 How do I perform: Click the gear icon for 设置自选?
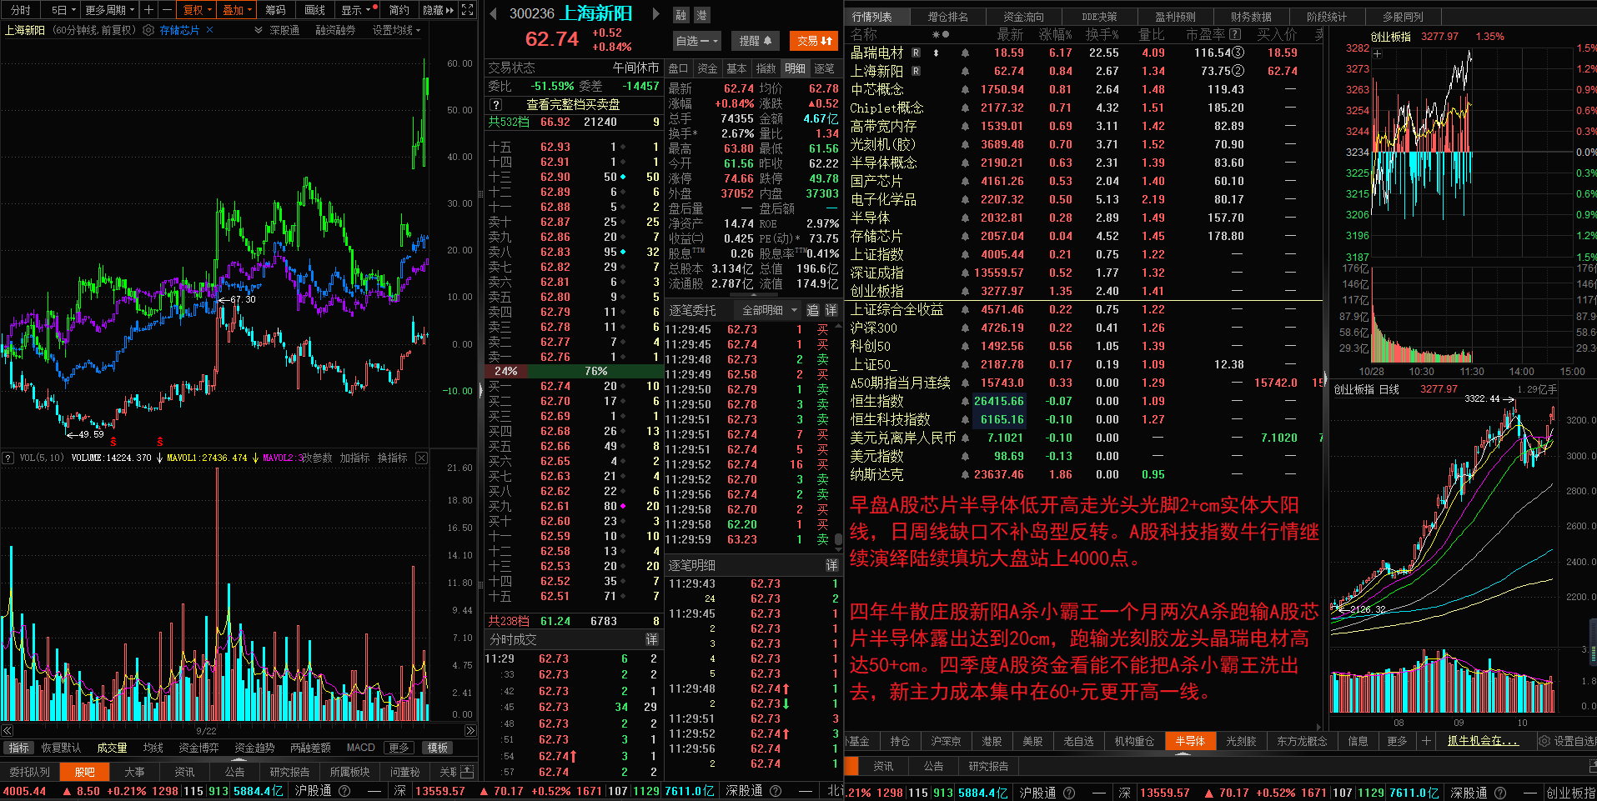coord(1544,741)
